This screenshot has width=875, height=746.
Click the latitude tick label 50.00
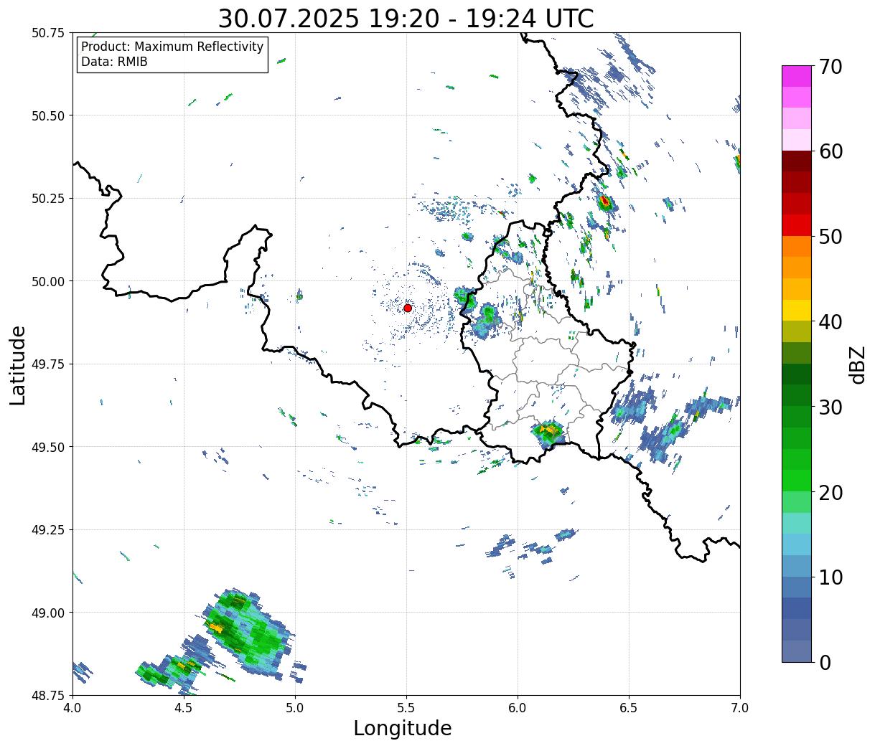click(48, 281)
